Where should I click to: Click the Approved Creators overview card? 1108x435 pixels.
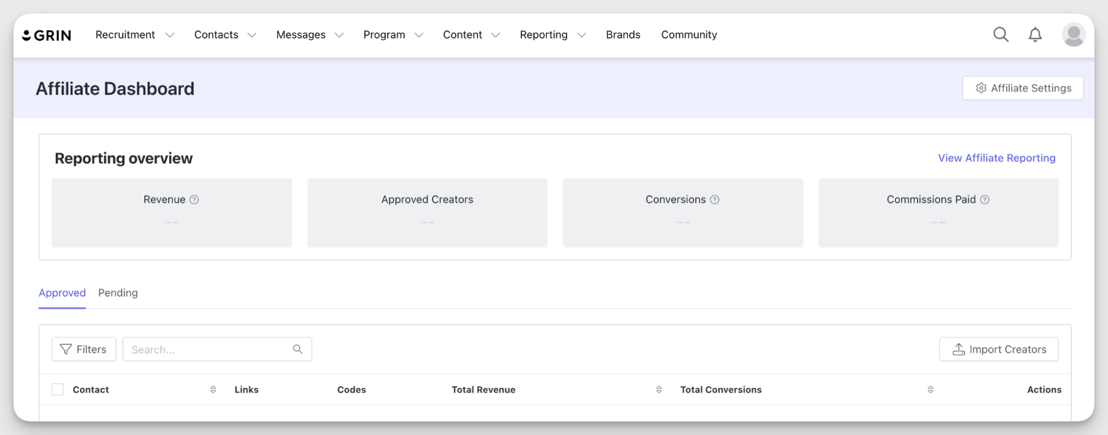427,213
